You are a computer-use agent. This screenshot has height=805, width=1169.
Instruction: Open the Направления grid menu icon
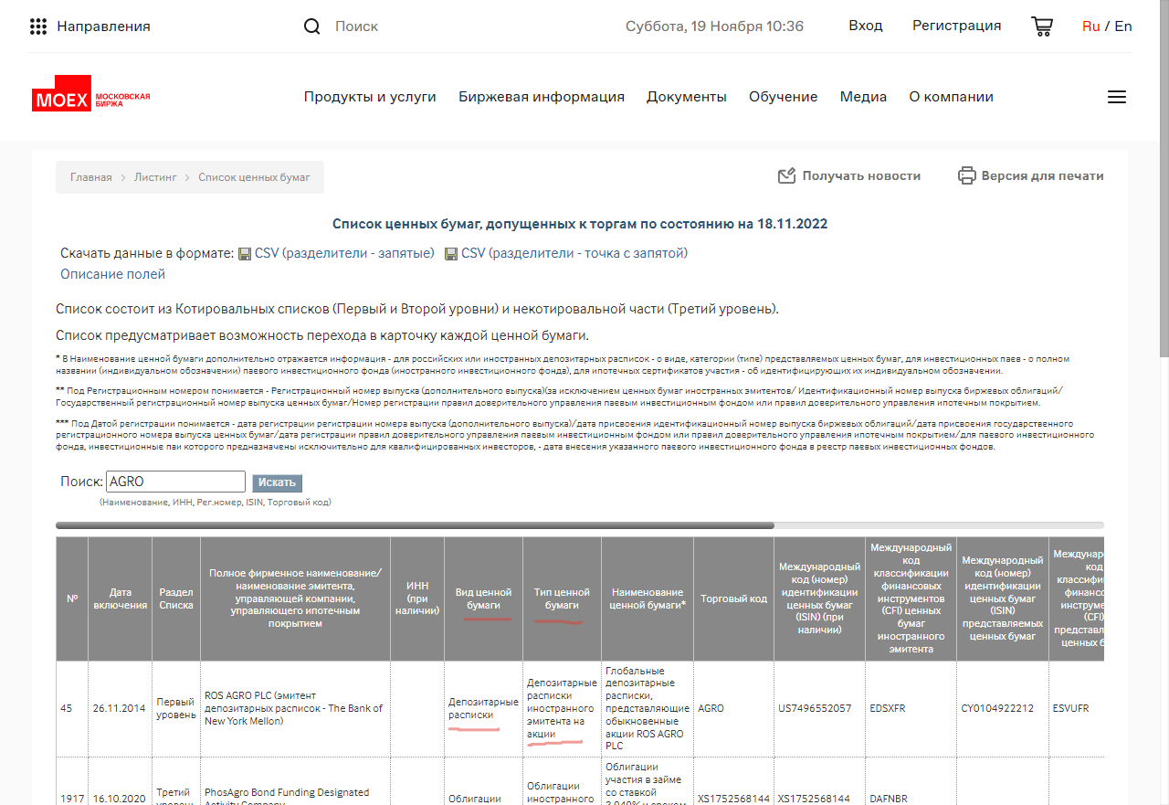[38, 26]
